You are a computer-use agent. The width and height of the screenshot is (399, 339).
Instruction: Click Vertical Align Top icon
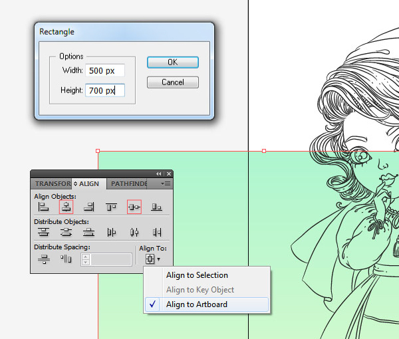point(111,207)
